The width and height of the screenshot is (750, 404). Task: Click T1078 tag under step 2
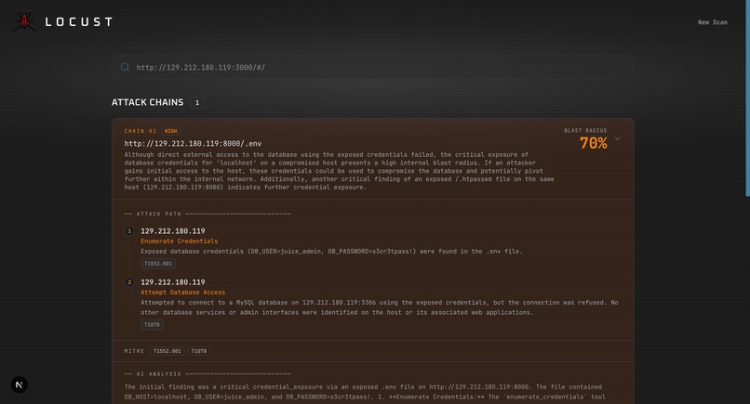(152, 325)
